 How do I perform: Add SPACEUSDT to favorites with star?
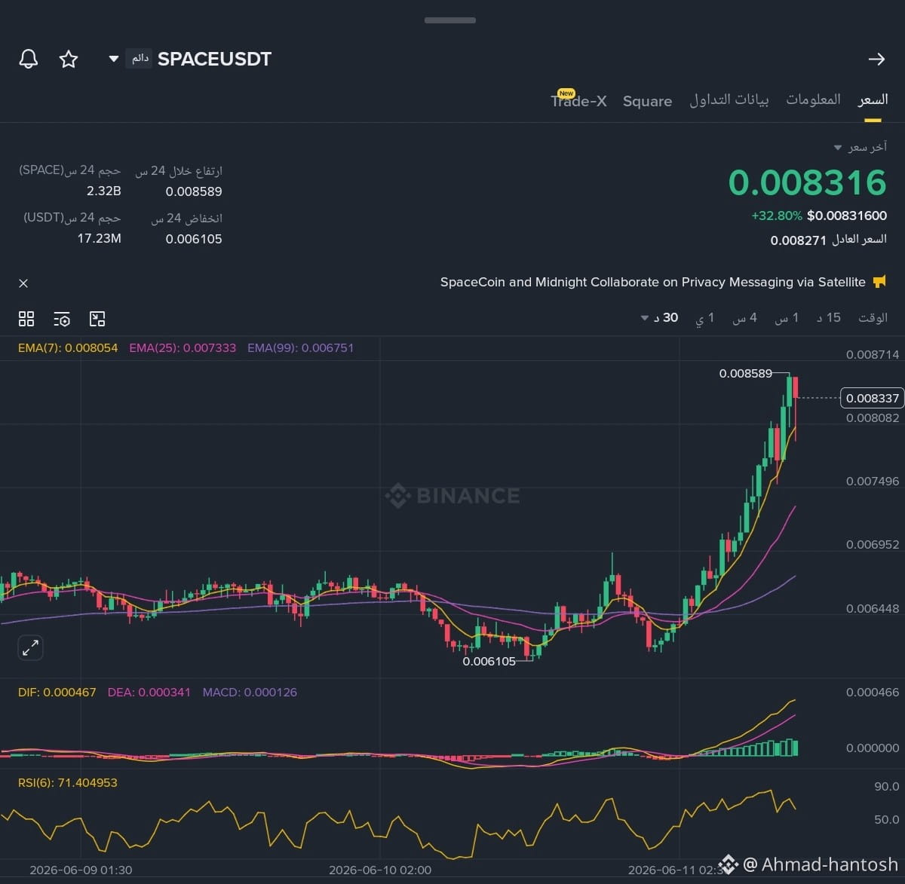[69, 60]
